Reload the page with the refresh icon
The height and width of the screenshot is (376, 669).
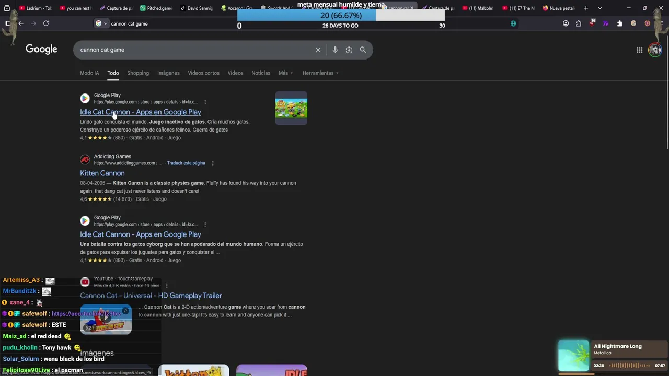click(x=46, y=23)
